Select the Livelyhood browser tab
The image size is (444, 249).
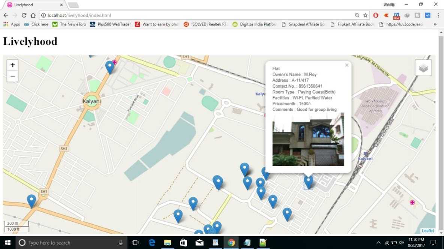(34, 5)
